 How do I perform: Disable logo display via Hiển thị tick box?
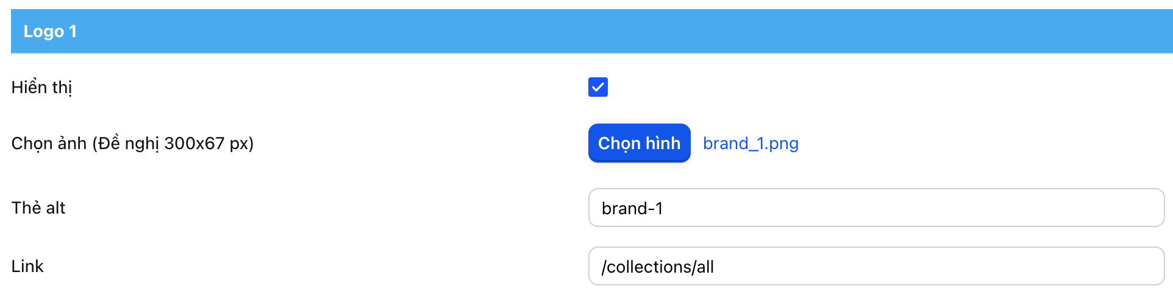coord(597,87)
